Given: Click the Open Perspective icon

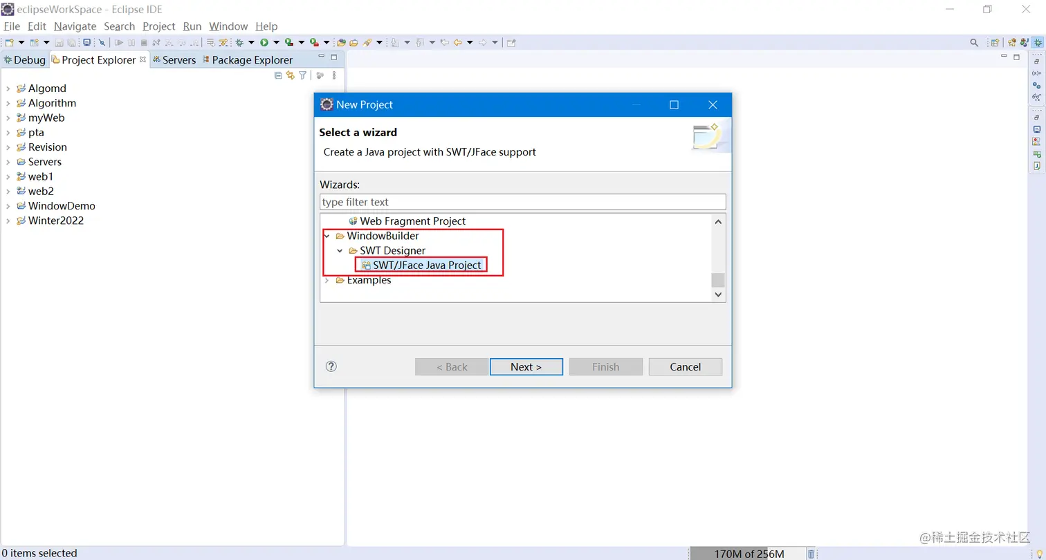Looking at the screenshot, I should (x=995, y=42).
